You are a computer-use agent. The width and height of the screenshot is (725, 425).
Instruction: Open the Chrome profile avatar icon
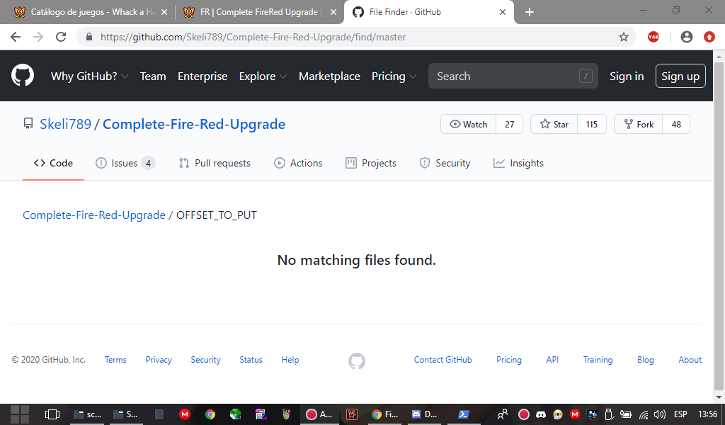point(686,37)
